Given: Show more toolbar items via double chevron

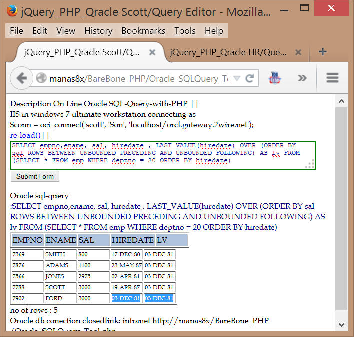Looking at the screenshot, I should tap(302, 78).
